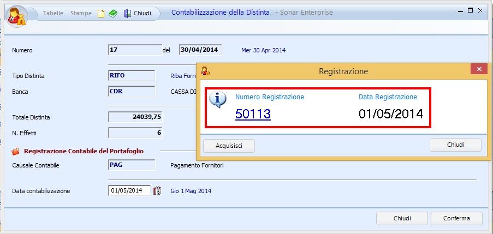The width and height of the screenshot is (493, 234).
Task: Open the green book manual icon
Action: coord(112,13)
